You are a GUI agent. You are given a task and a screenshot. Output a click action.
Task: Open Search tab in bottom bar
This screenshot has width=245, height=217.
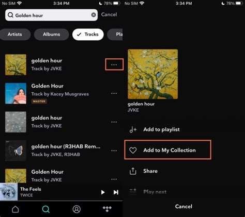tap(46, 209)
